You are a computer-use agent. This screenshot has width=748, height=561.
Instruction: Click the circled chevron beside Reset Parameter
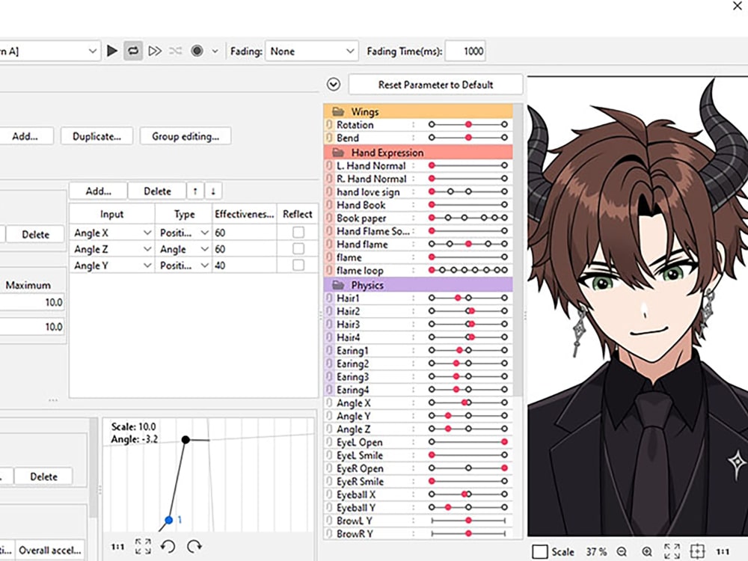tap(334, 85)
